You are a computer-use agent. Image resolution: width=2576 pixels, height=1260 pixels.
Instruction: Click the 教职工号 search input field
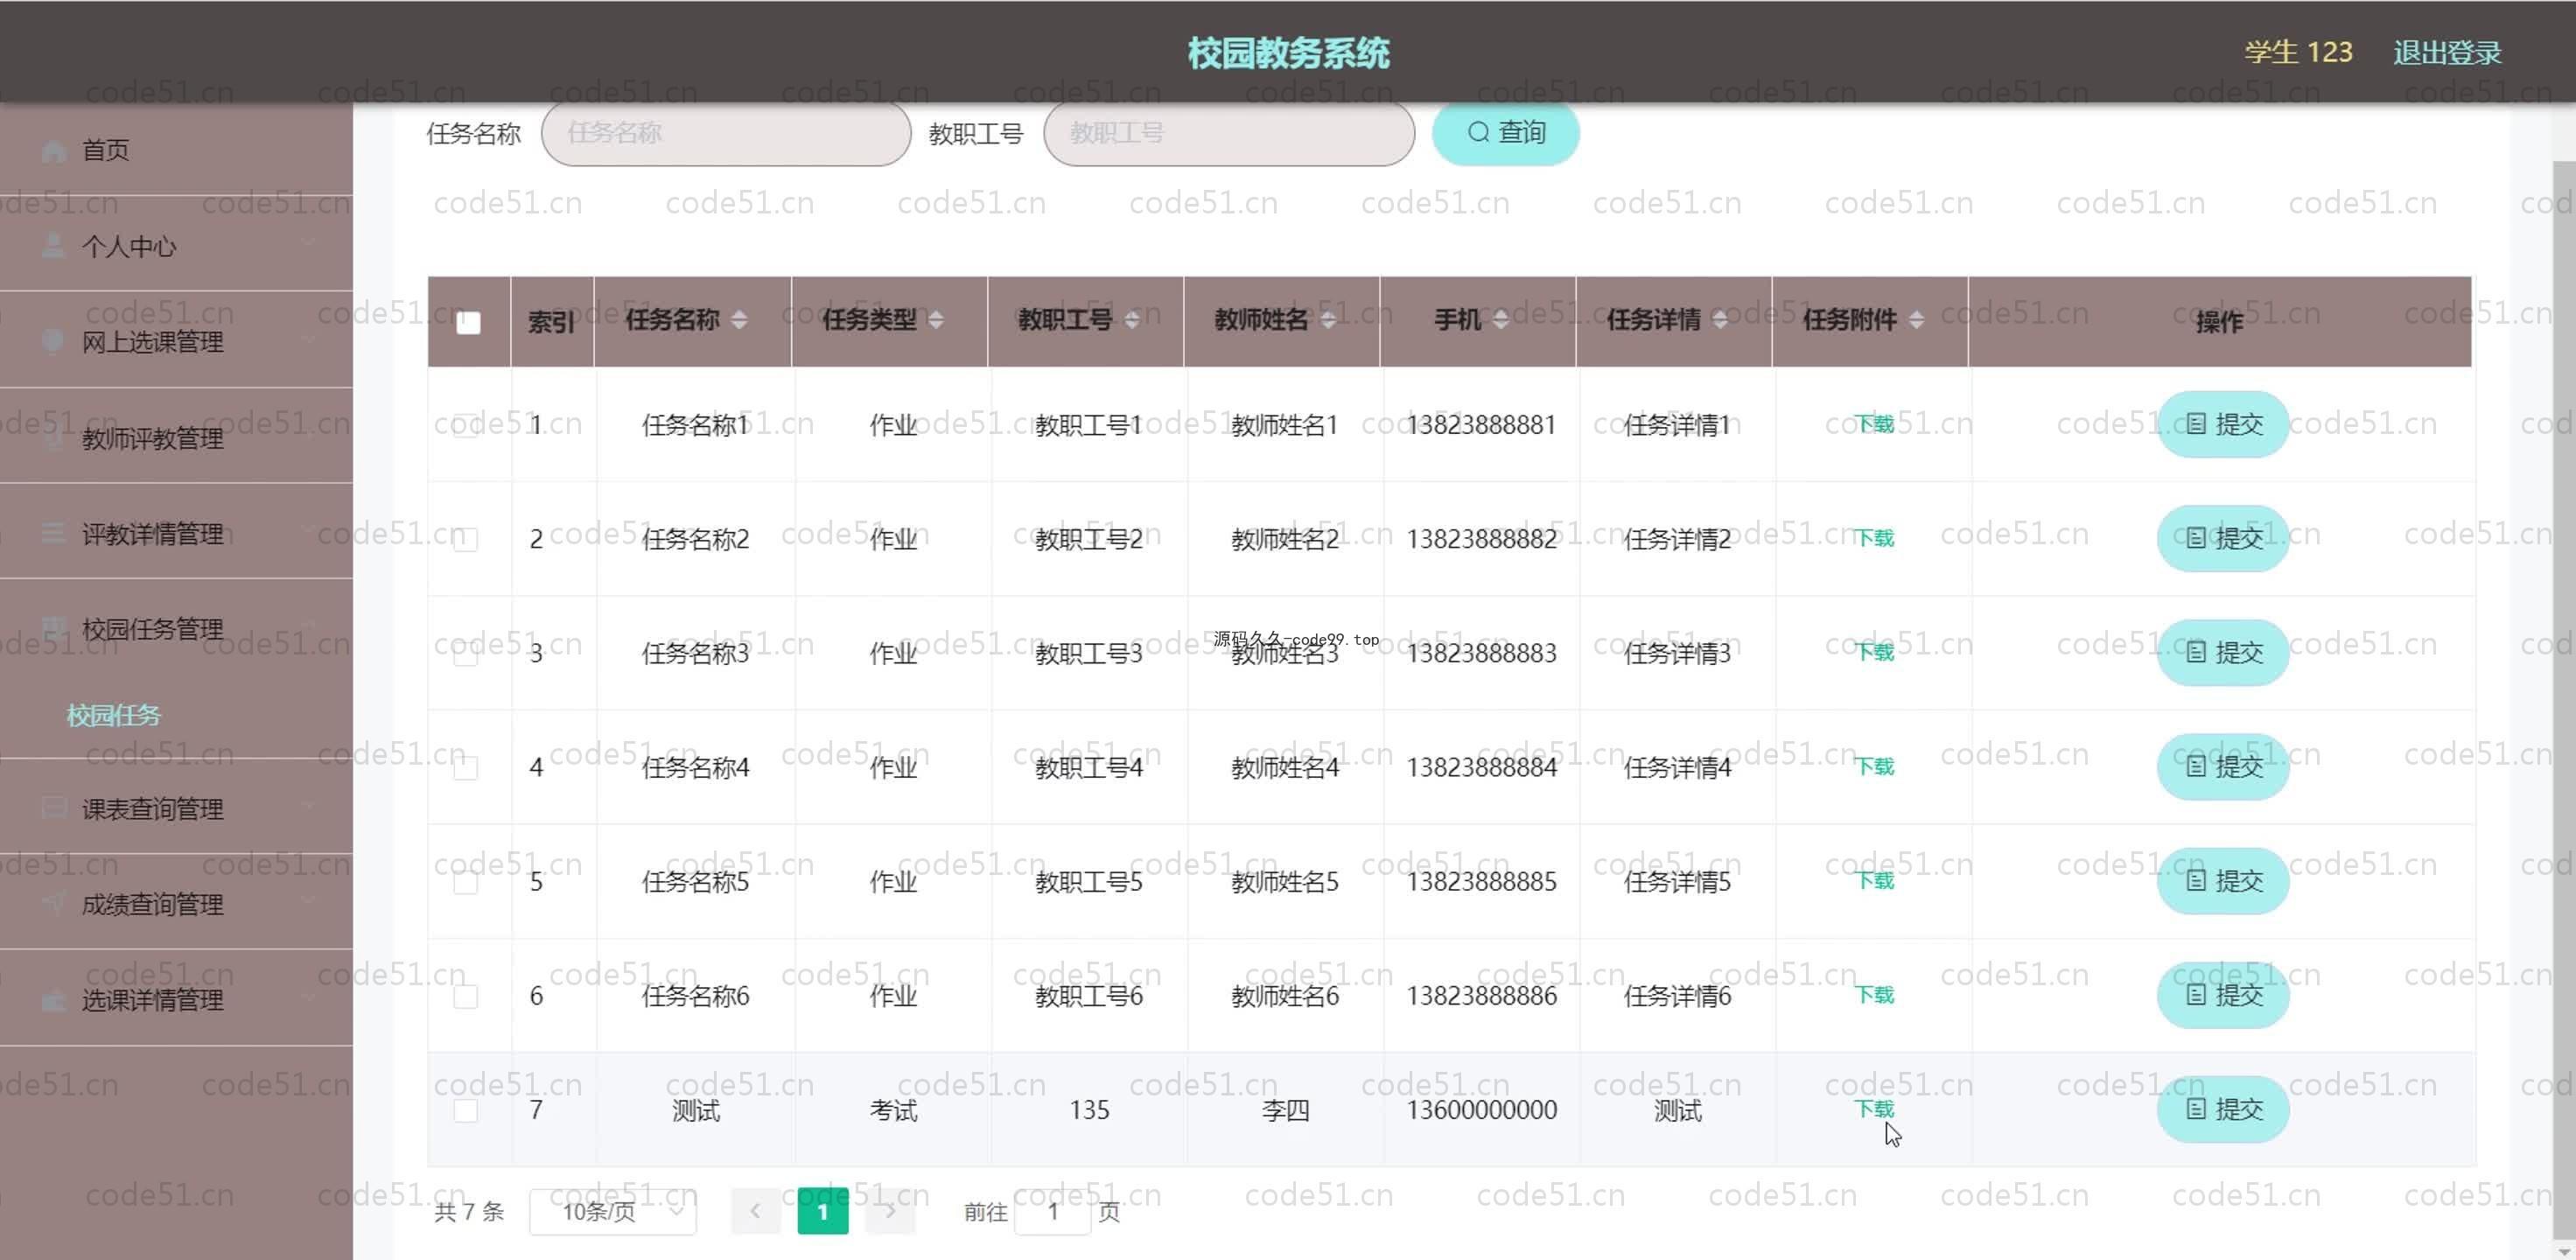tap(1229, 133)
